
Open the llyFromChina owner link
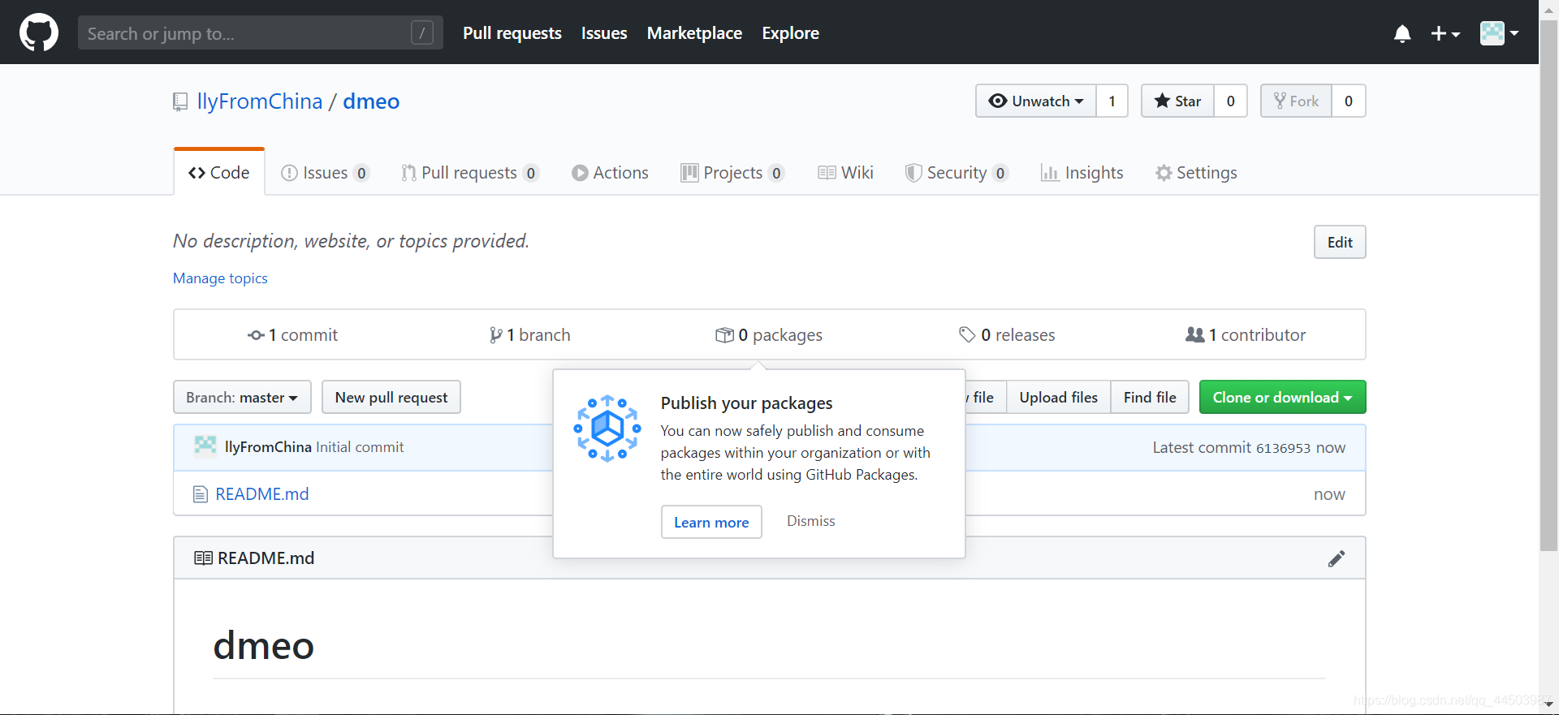[260, 101]
